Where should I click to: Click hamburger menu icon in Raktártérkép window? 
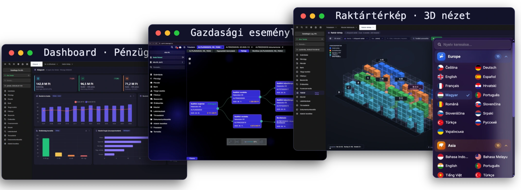point(297,27)
